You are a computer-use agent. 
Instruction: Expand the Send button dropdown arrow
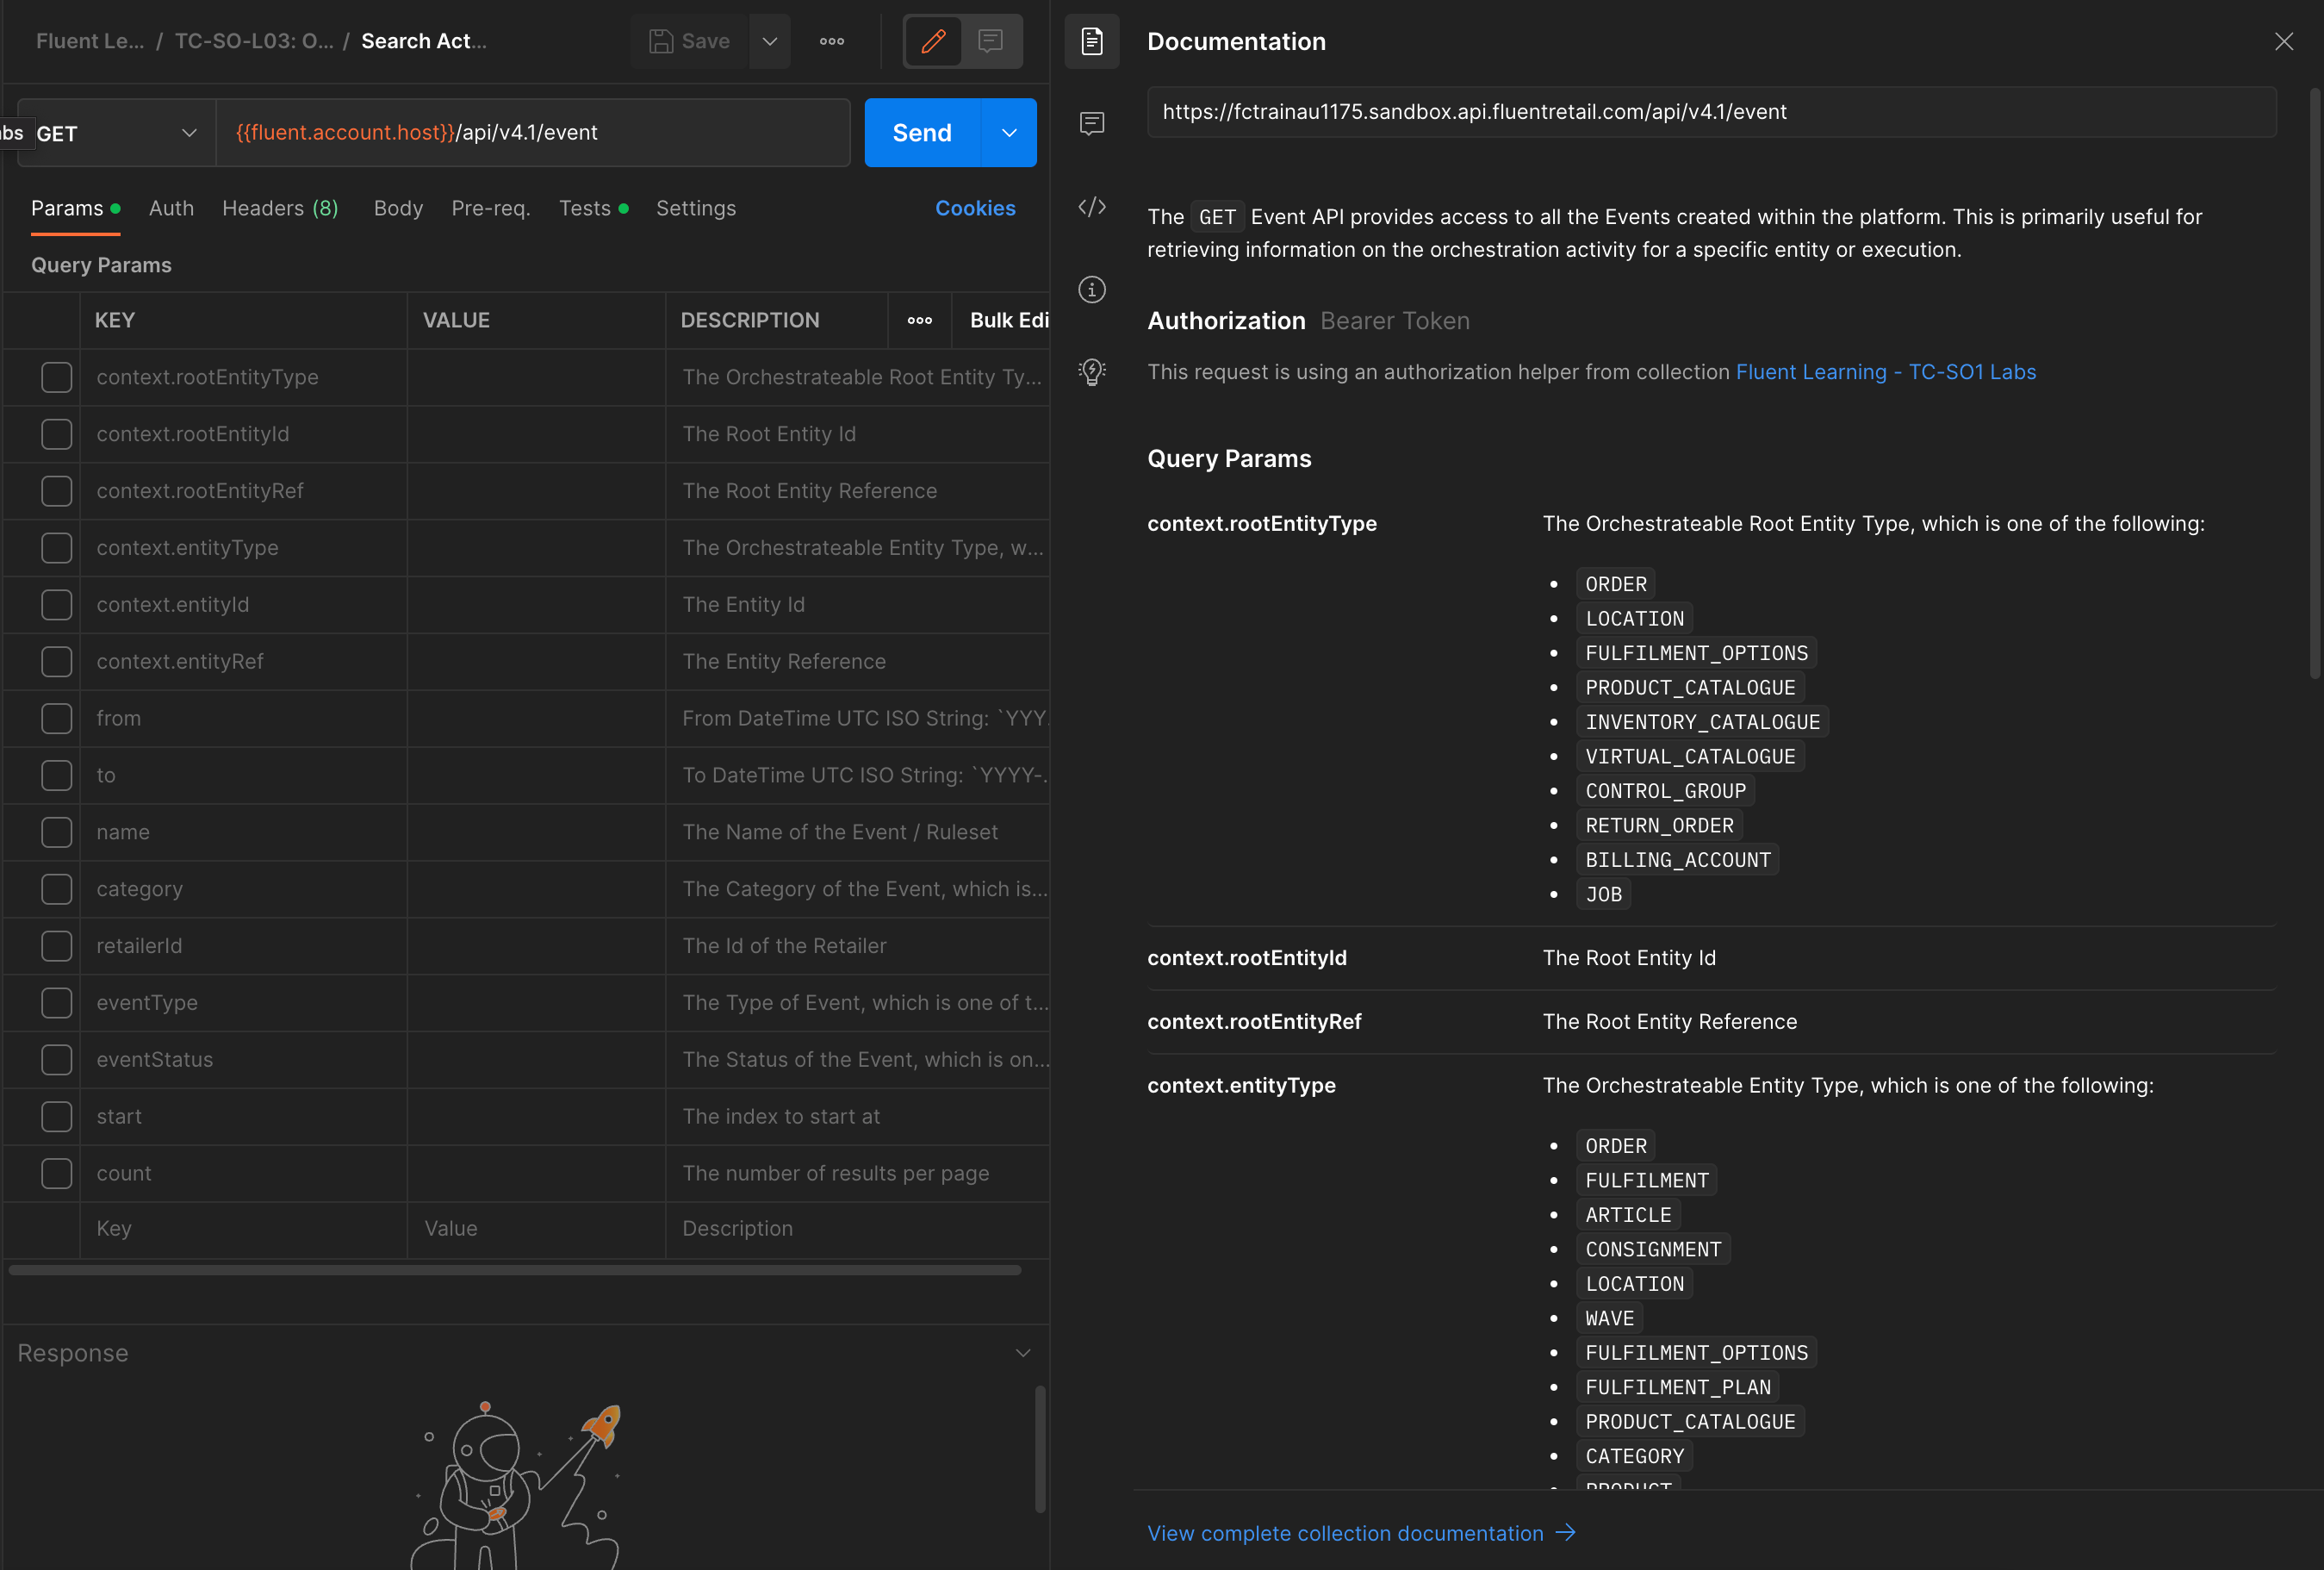[1009, 133]
